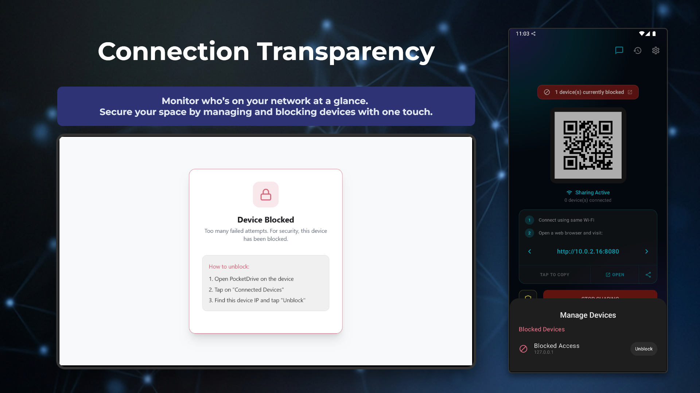Click the Wi-Fi Sharing Active indicator
700x393 pixels.
point(588,192)
